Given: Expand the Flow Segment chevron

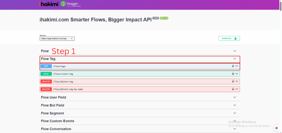Looking at the screenshot, I should click(235, 113).
